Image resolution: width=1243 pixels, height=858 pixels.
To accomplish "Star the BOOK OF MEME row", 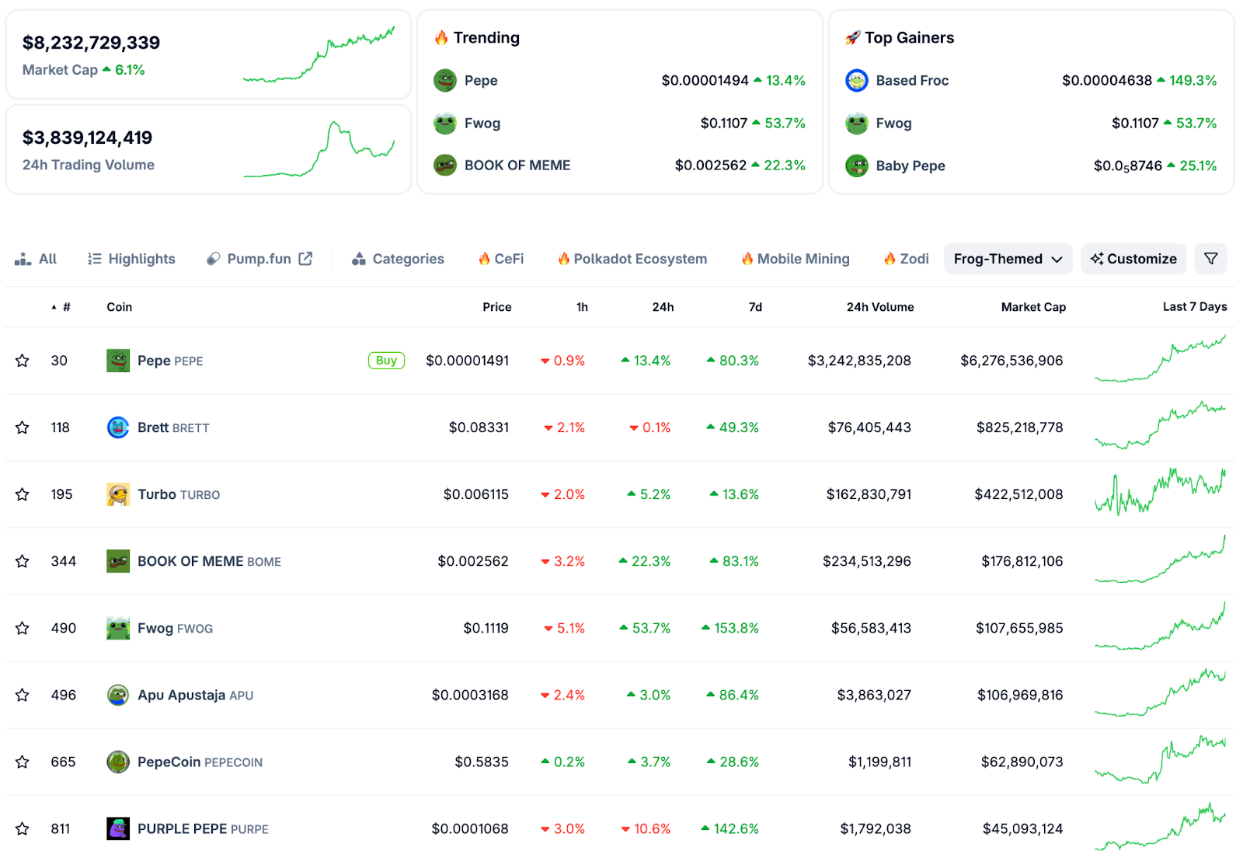I will pos(23,561).
